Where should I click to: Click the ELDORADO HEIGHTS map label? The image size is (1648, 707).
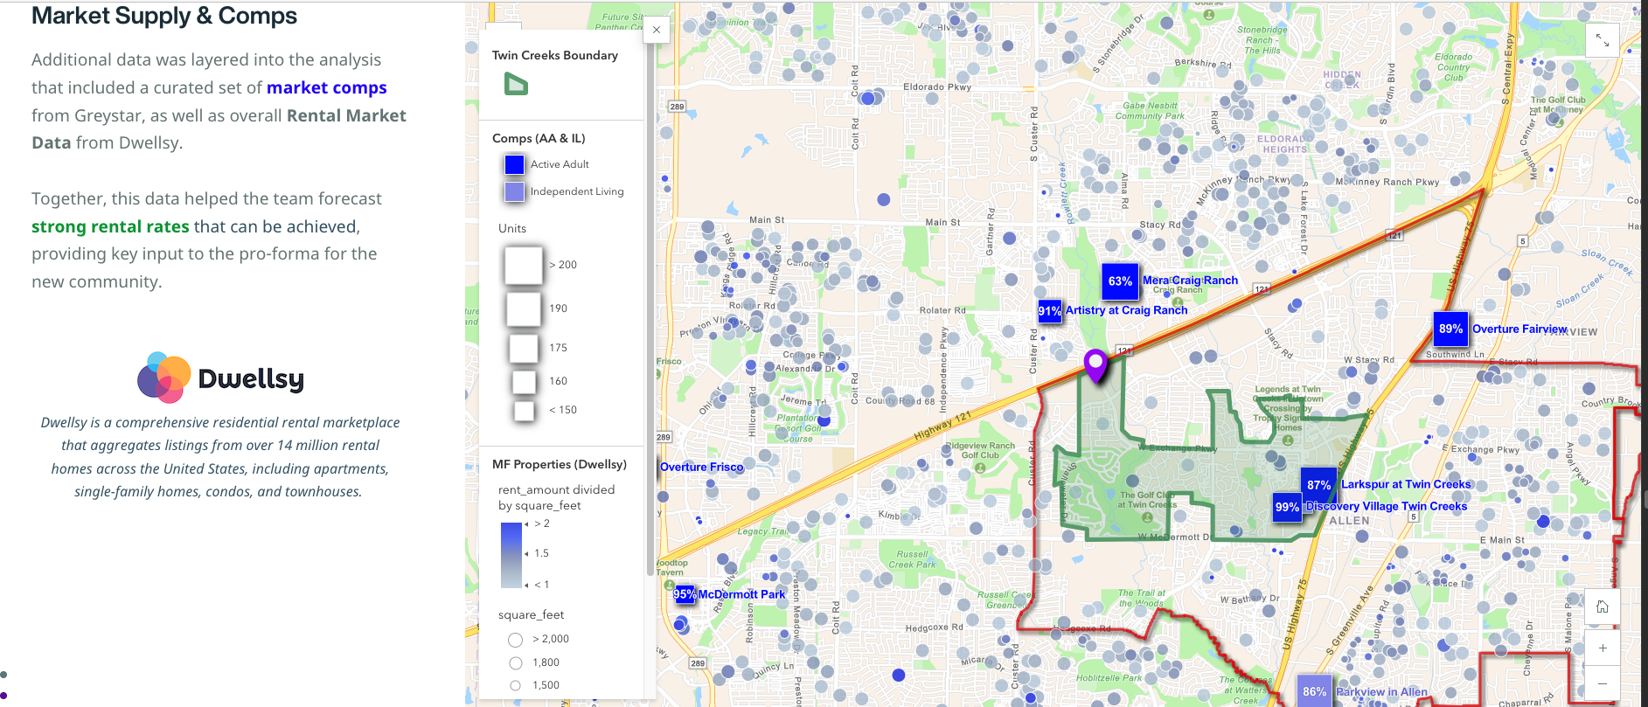tap(1283, 144)
